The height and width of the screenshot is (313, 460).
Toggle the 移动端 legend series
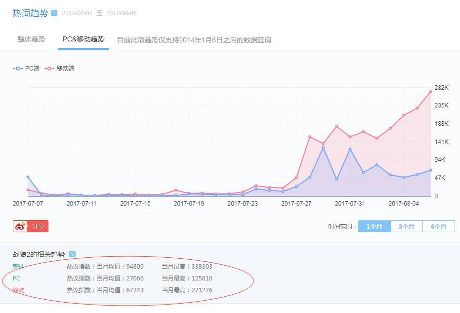59,69
